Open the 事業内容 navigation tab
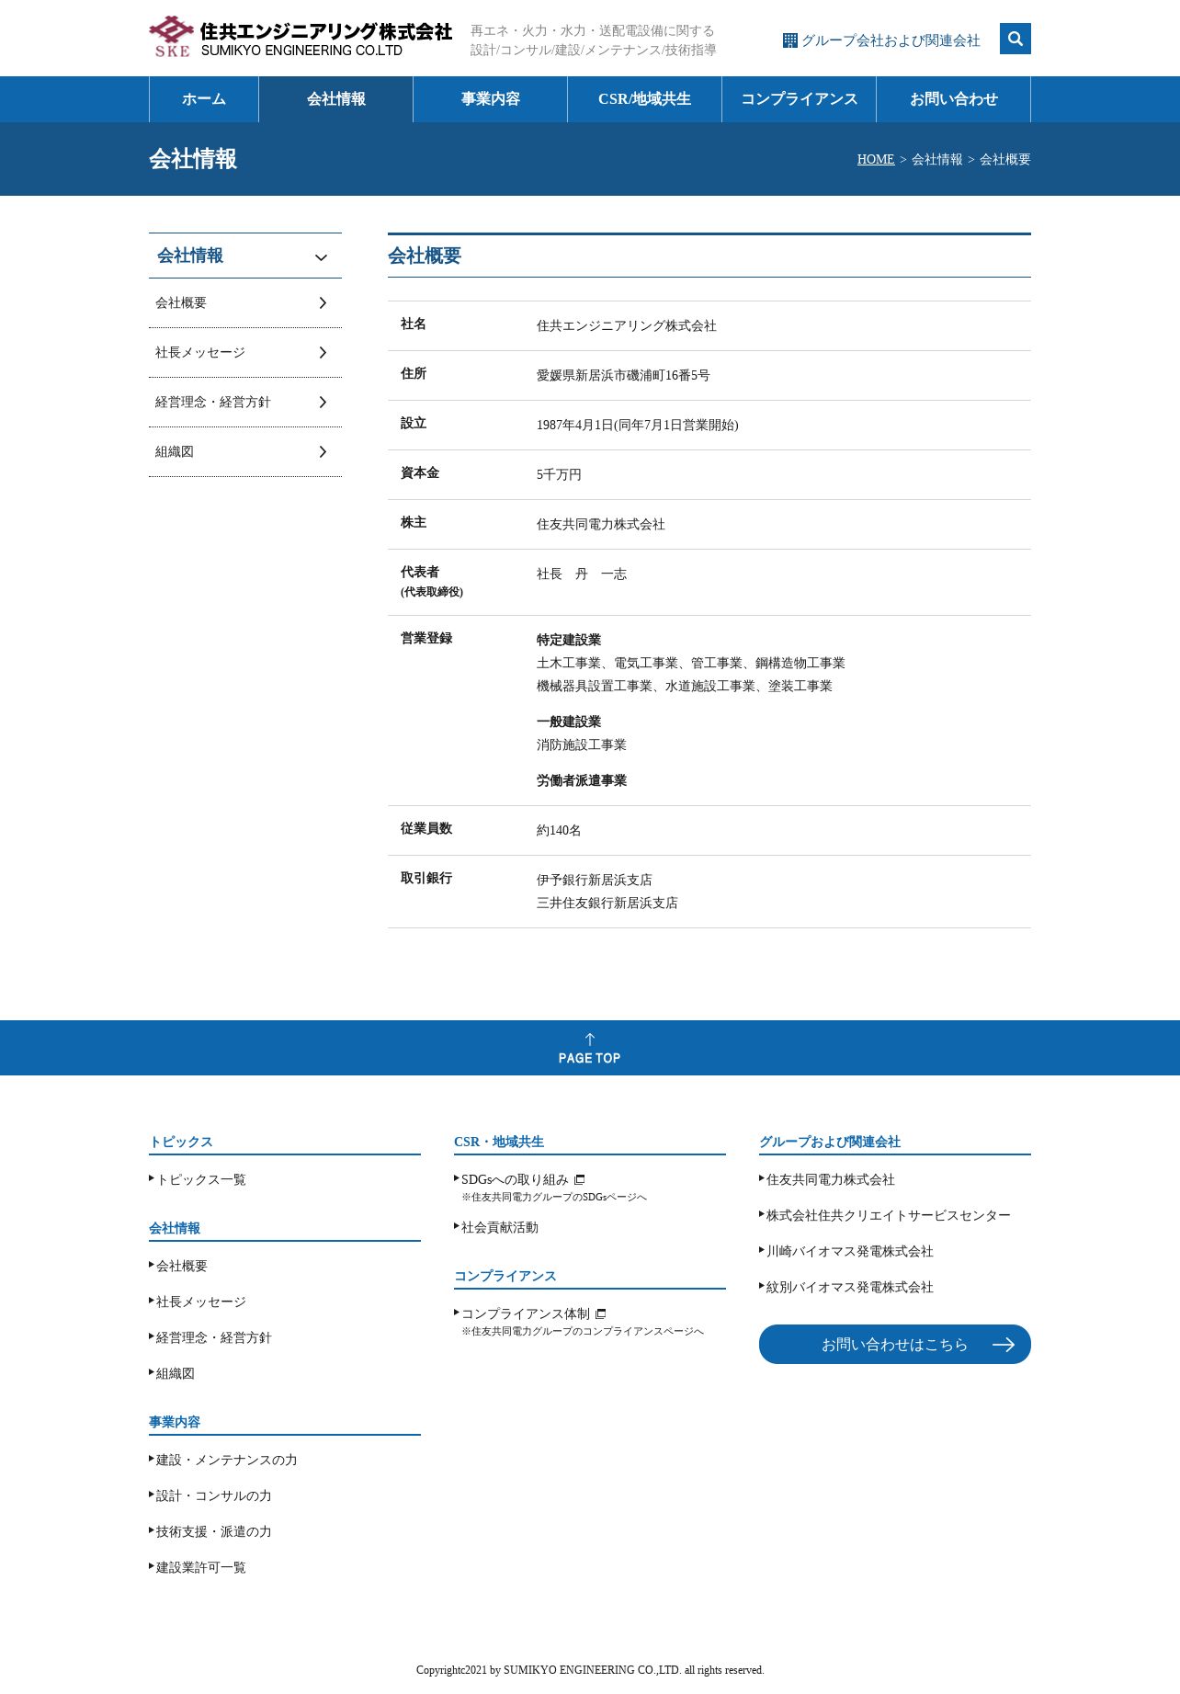Screen dimensions: 1180x1694 pyautogui.click(x=491, y=99)
